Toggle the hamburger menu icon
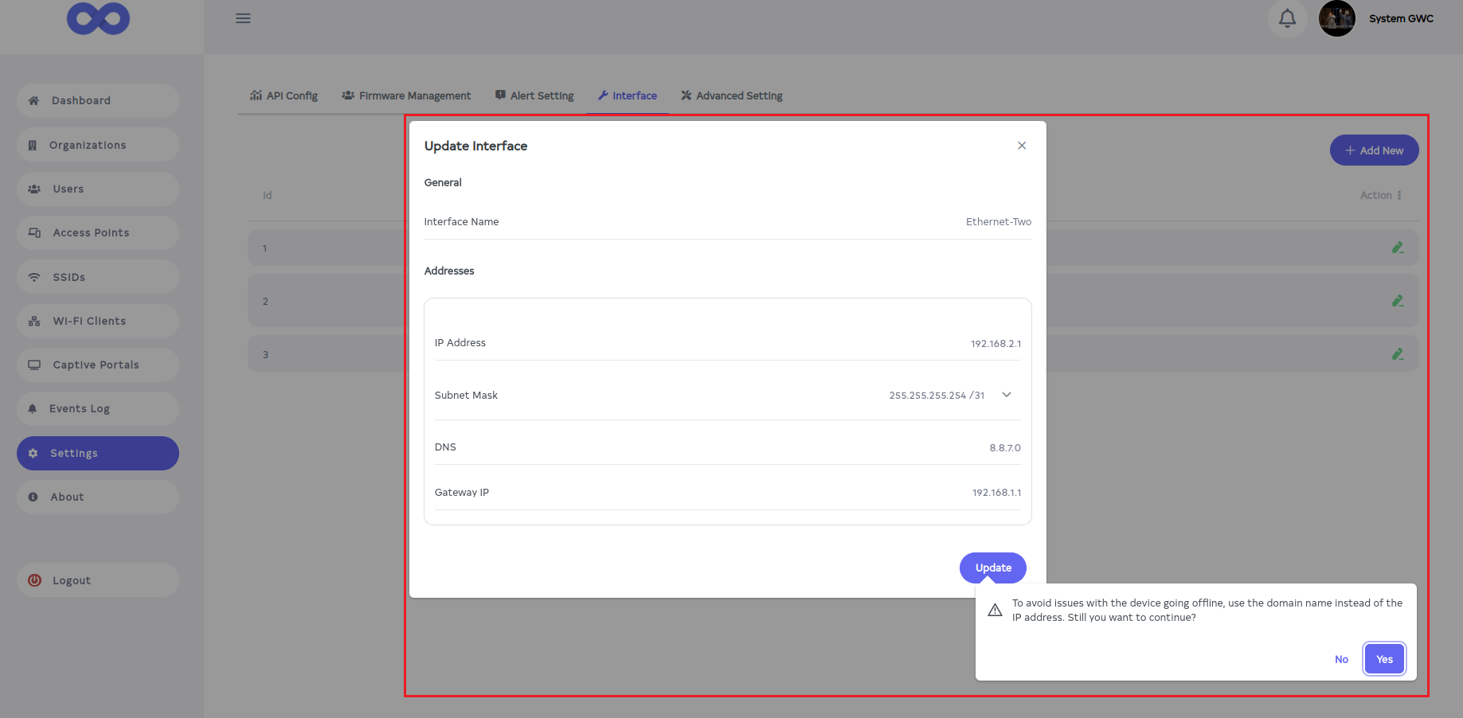 (243, 18)
